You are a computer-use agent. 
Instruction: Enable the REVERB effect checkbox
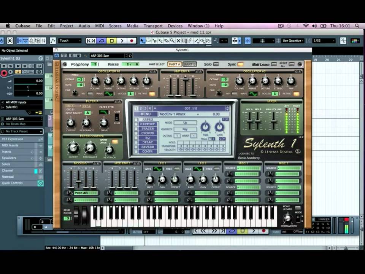(x=136, y=147)
